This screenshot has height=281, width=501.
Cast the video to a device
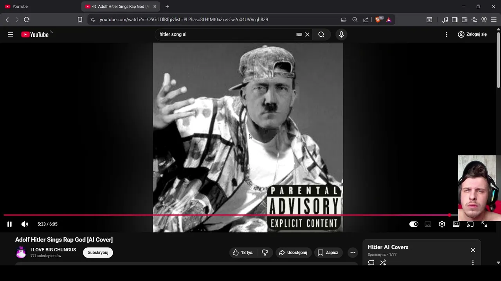[x=470, y=224]
